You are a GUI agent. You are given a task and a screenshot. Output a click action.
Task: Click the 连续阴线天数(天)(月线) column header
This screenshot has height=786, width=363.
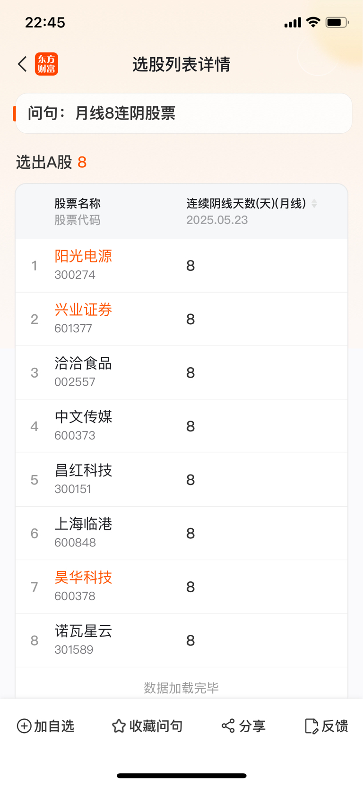[246, 203]
